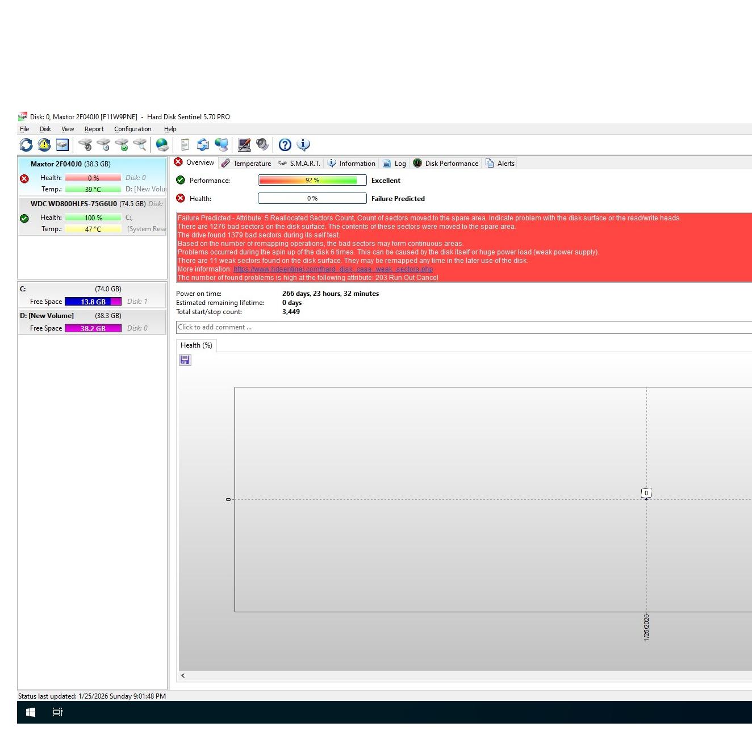
Task: Switch to the Temperature tab
Action: pyautogui.click(x=247, y=164)
